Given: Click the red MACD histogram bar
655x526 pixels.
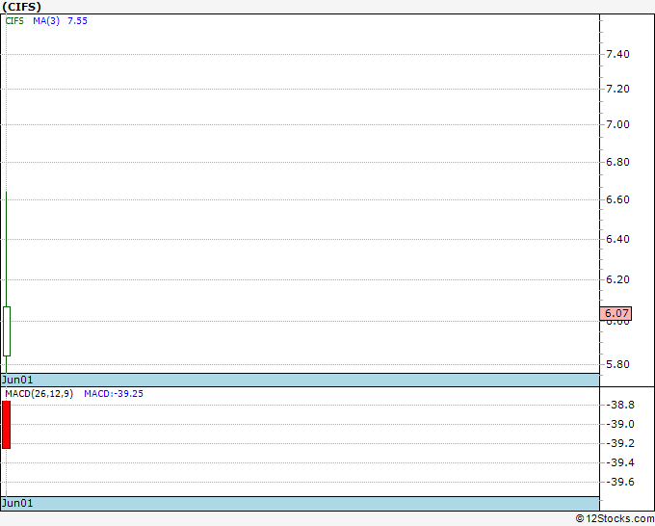Looking at the screenshot, I should click(x=7, y=425).
